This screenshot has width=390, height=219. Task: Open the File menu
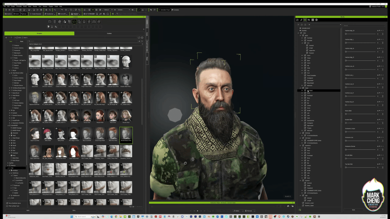[5, 6]
